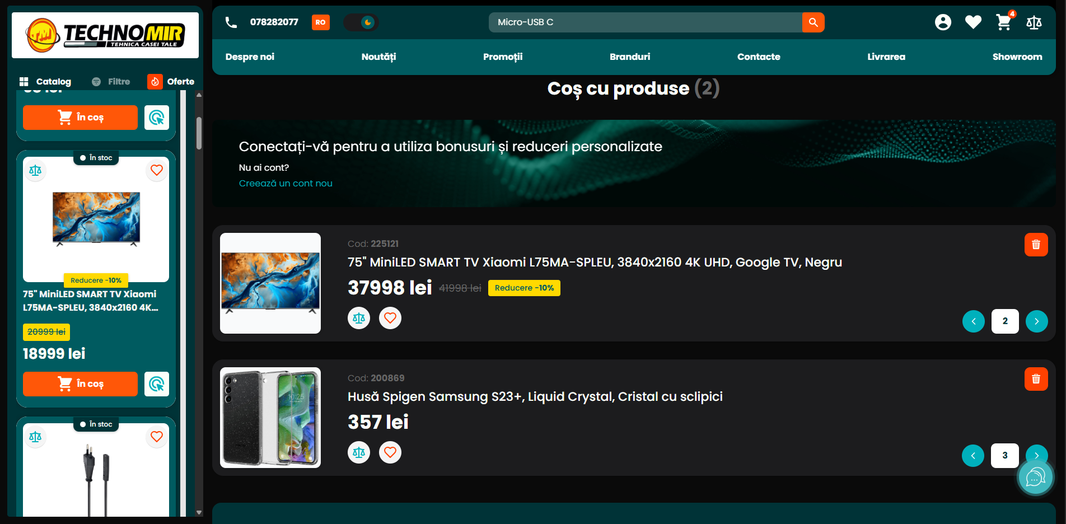The image size is (1066, 524).
Task: Click the Xiaomi TV quantity field
Action: [x=1005, y=321]
